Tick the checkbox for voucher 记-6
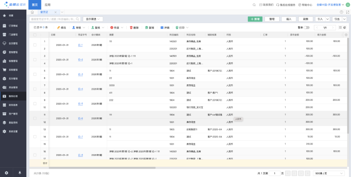Screen dimensions: 351x177 coord(35,118)
